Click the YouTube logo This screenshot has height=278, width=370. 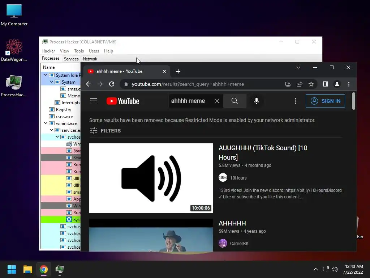tap(123, 101)
